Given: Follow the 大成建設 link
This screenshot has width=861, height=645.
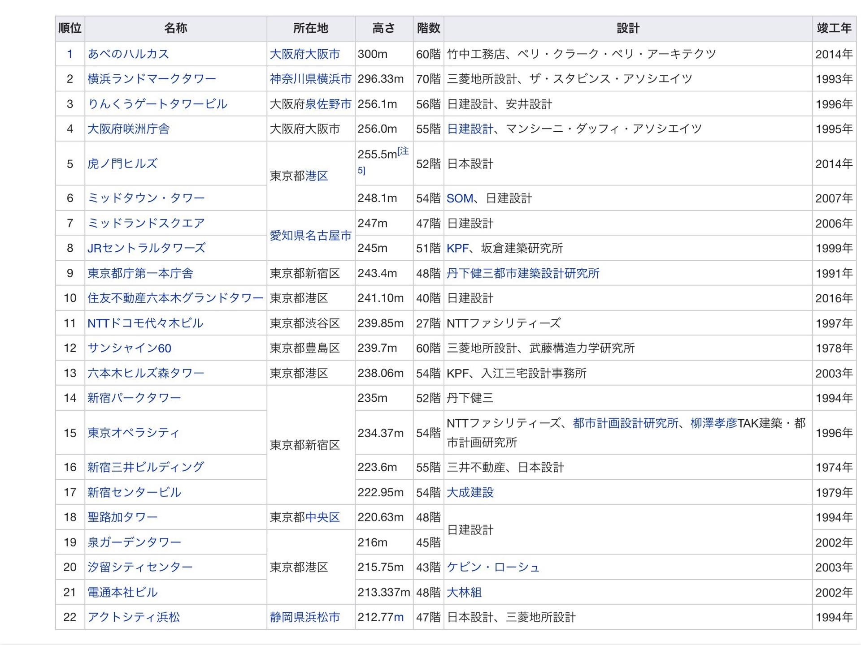Looking at the screenshot, I should tap(470, 493).
